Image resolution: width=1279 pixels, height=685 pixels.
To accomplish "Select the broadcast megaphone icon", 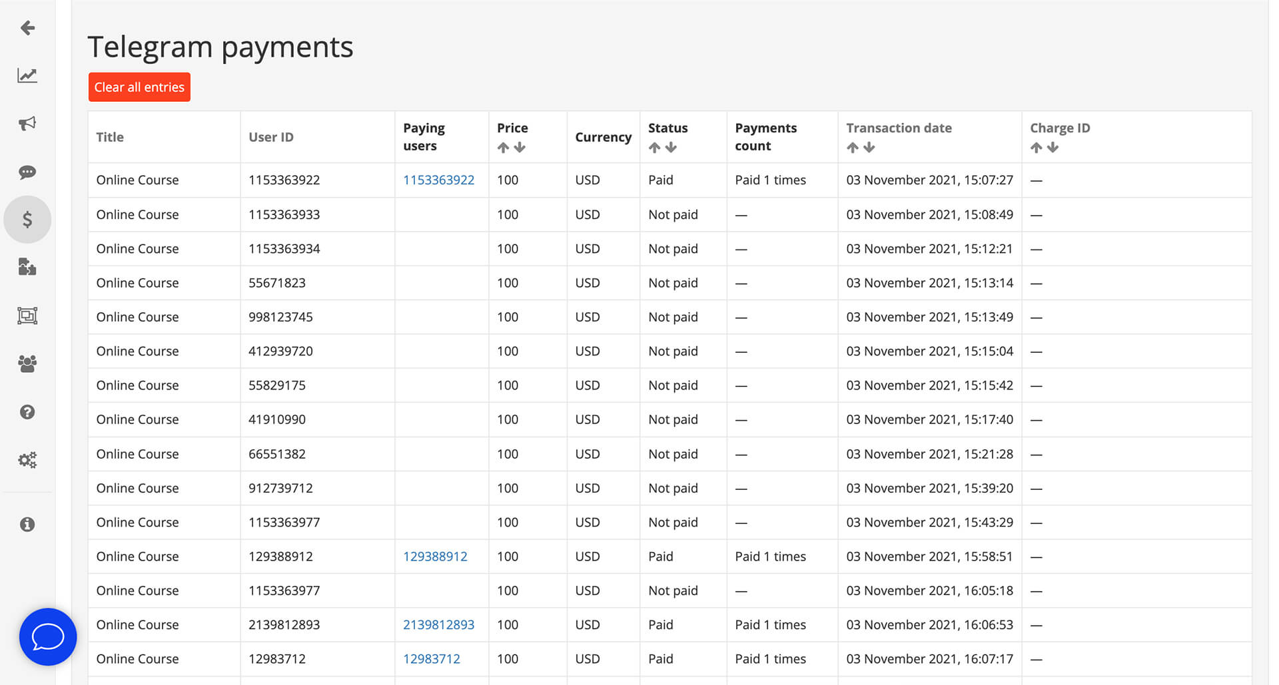I will 27,124.
